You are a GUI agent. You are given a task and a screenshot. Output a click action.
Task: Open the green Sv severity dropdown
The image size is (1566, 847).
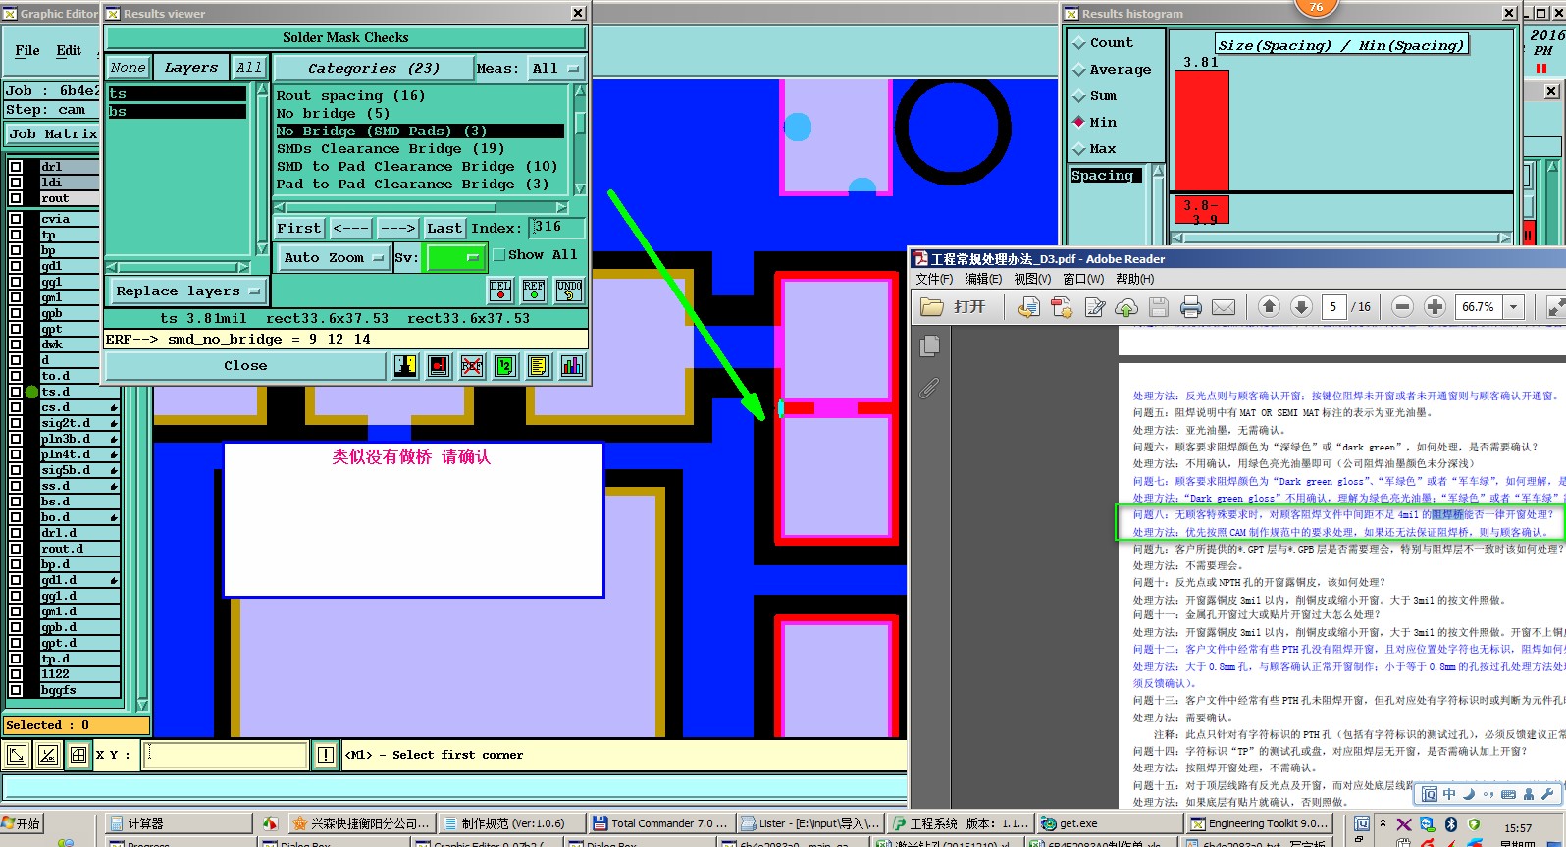click(x=456, y=258)
